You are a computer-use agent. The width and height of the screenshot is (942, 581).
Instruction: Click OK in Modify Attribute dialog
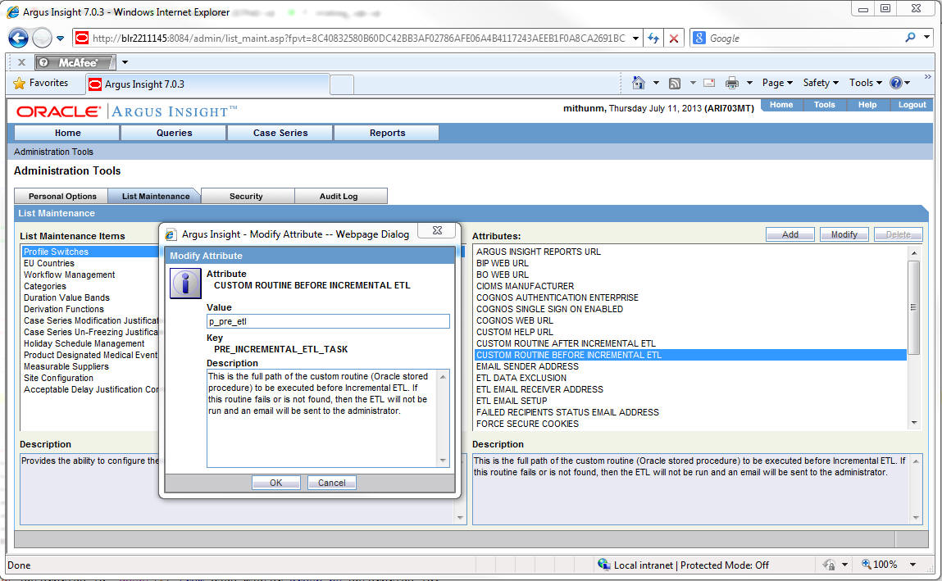[x=275, y=483]
